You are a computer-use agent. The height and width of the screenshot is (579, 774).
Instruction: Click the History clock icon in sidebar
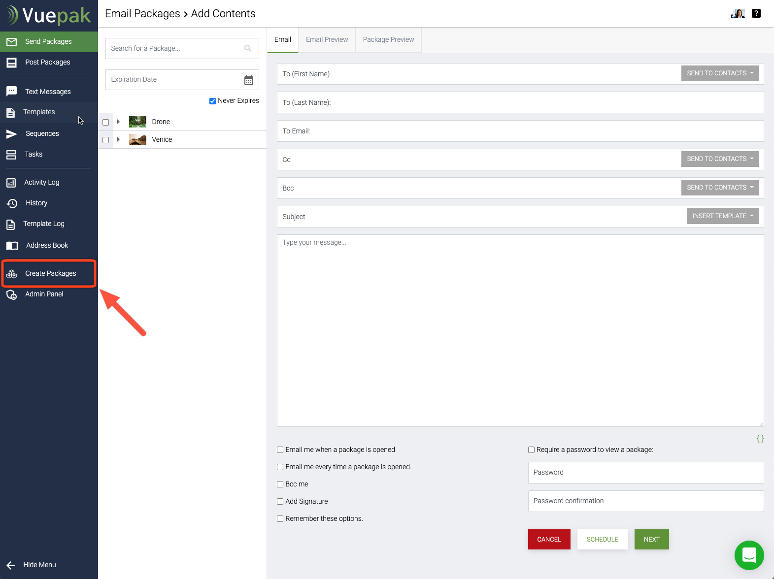point(12,203)
